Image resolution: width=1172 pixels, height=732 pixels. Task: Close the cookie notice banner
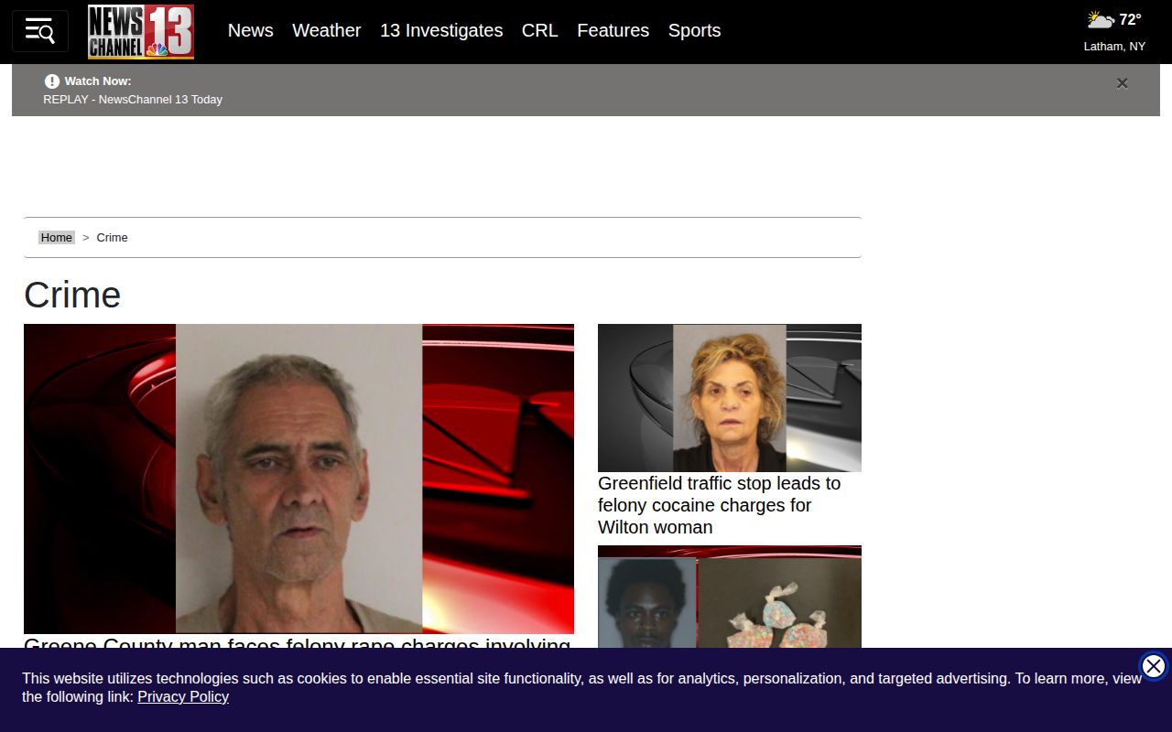pos(1153,666)
